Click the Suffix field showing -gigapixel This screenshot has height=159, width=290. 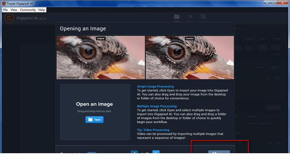pos(270,123)
